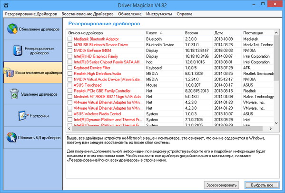Tick the NVIDIA Virtual Audio Device checkbox
The height and width of the screenshot is (193, 285).
70,80
